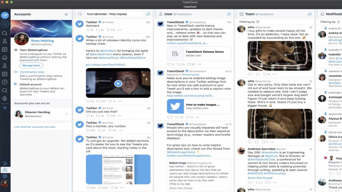Open column settings for Team @TweetDeck column
The width and height of the screenshot is (342, 192).
pyautogui.click(x=310, y=14)
